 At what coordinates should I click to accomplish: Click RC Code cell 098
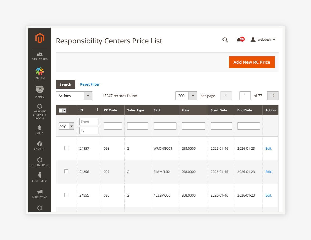point(106,148)
